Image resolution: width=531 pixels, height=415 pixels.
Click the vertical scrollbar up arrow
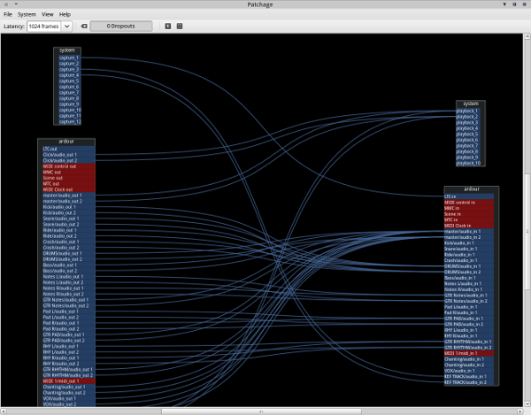(527, 35)
